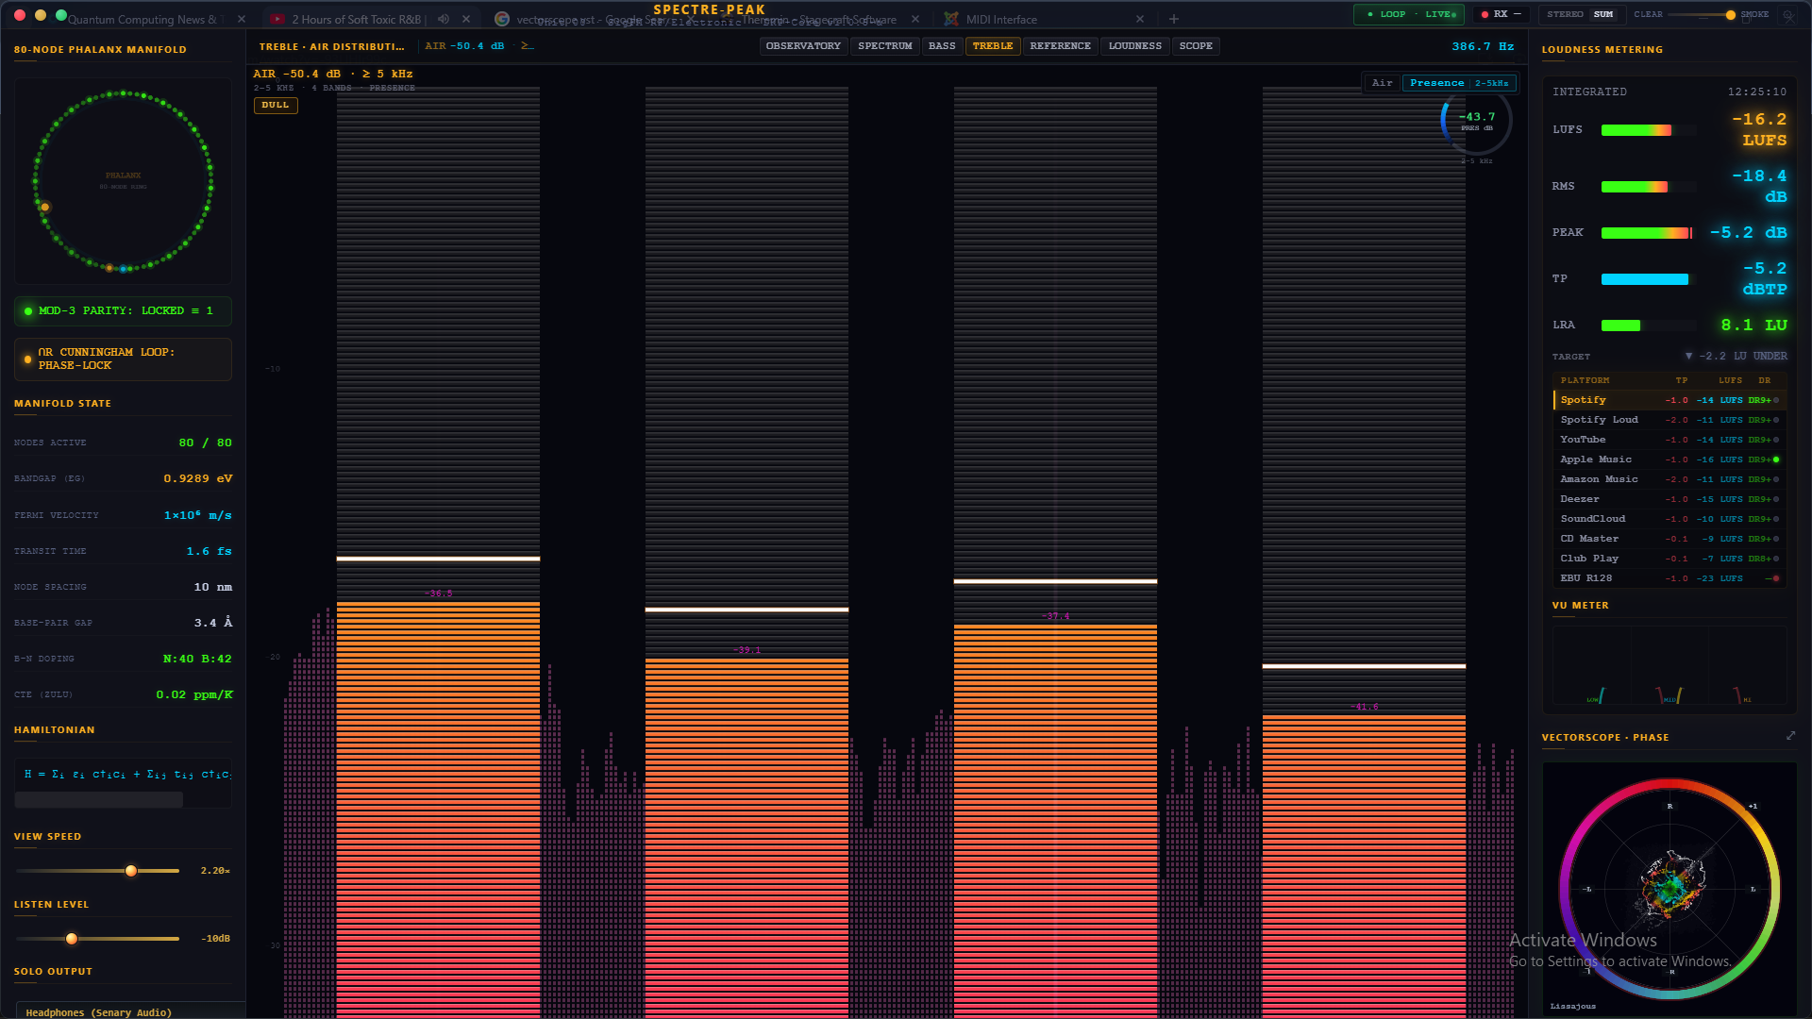Click the CD Master platform row

[1669, 539]
